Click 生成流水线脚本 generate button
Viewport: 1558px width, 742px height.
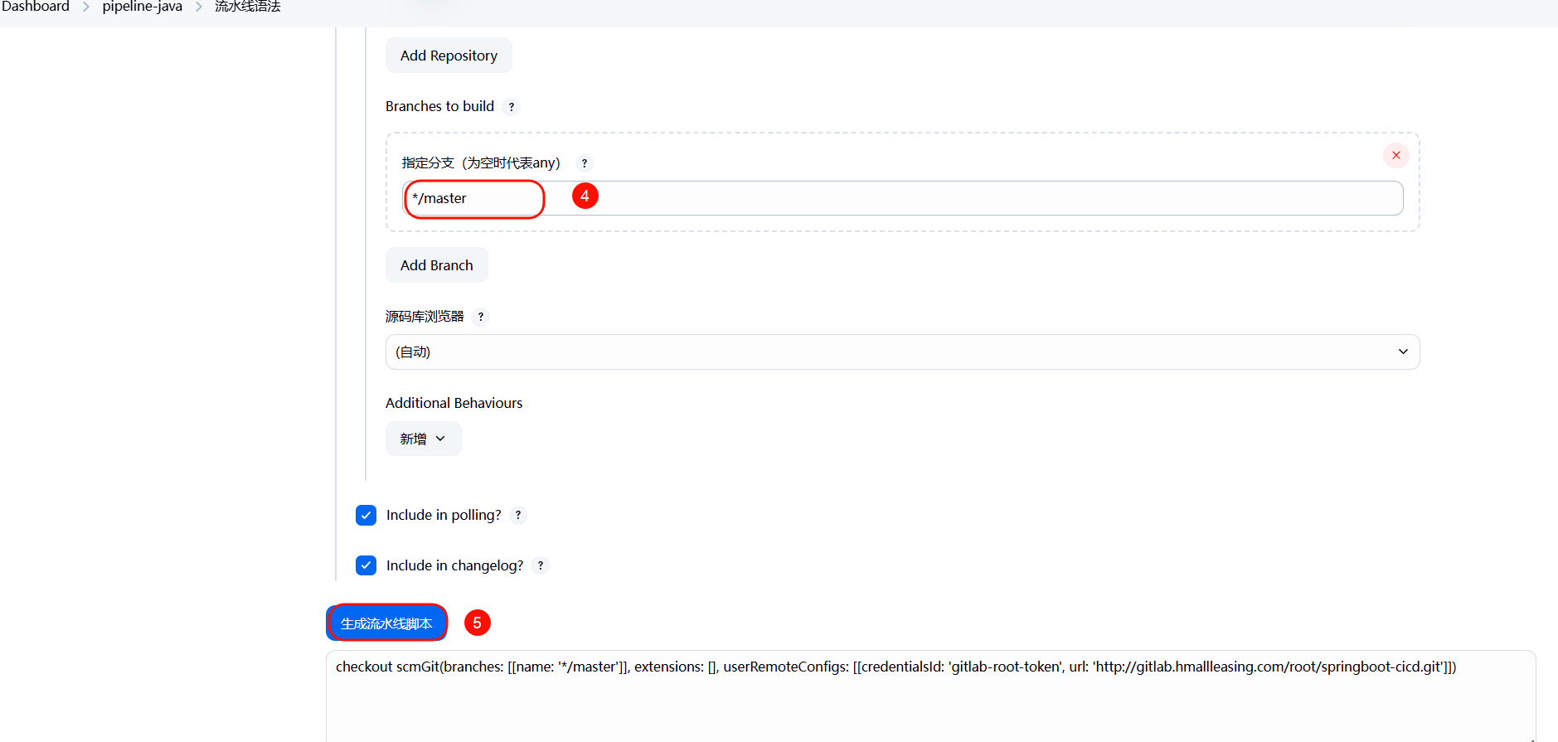click(386, 623)
